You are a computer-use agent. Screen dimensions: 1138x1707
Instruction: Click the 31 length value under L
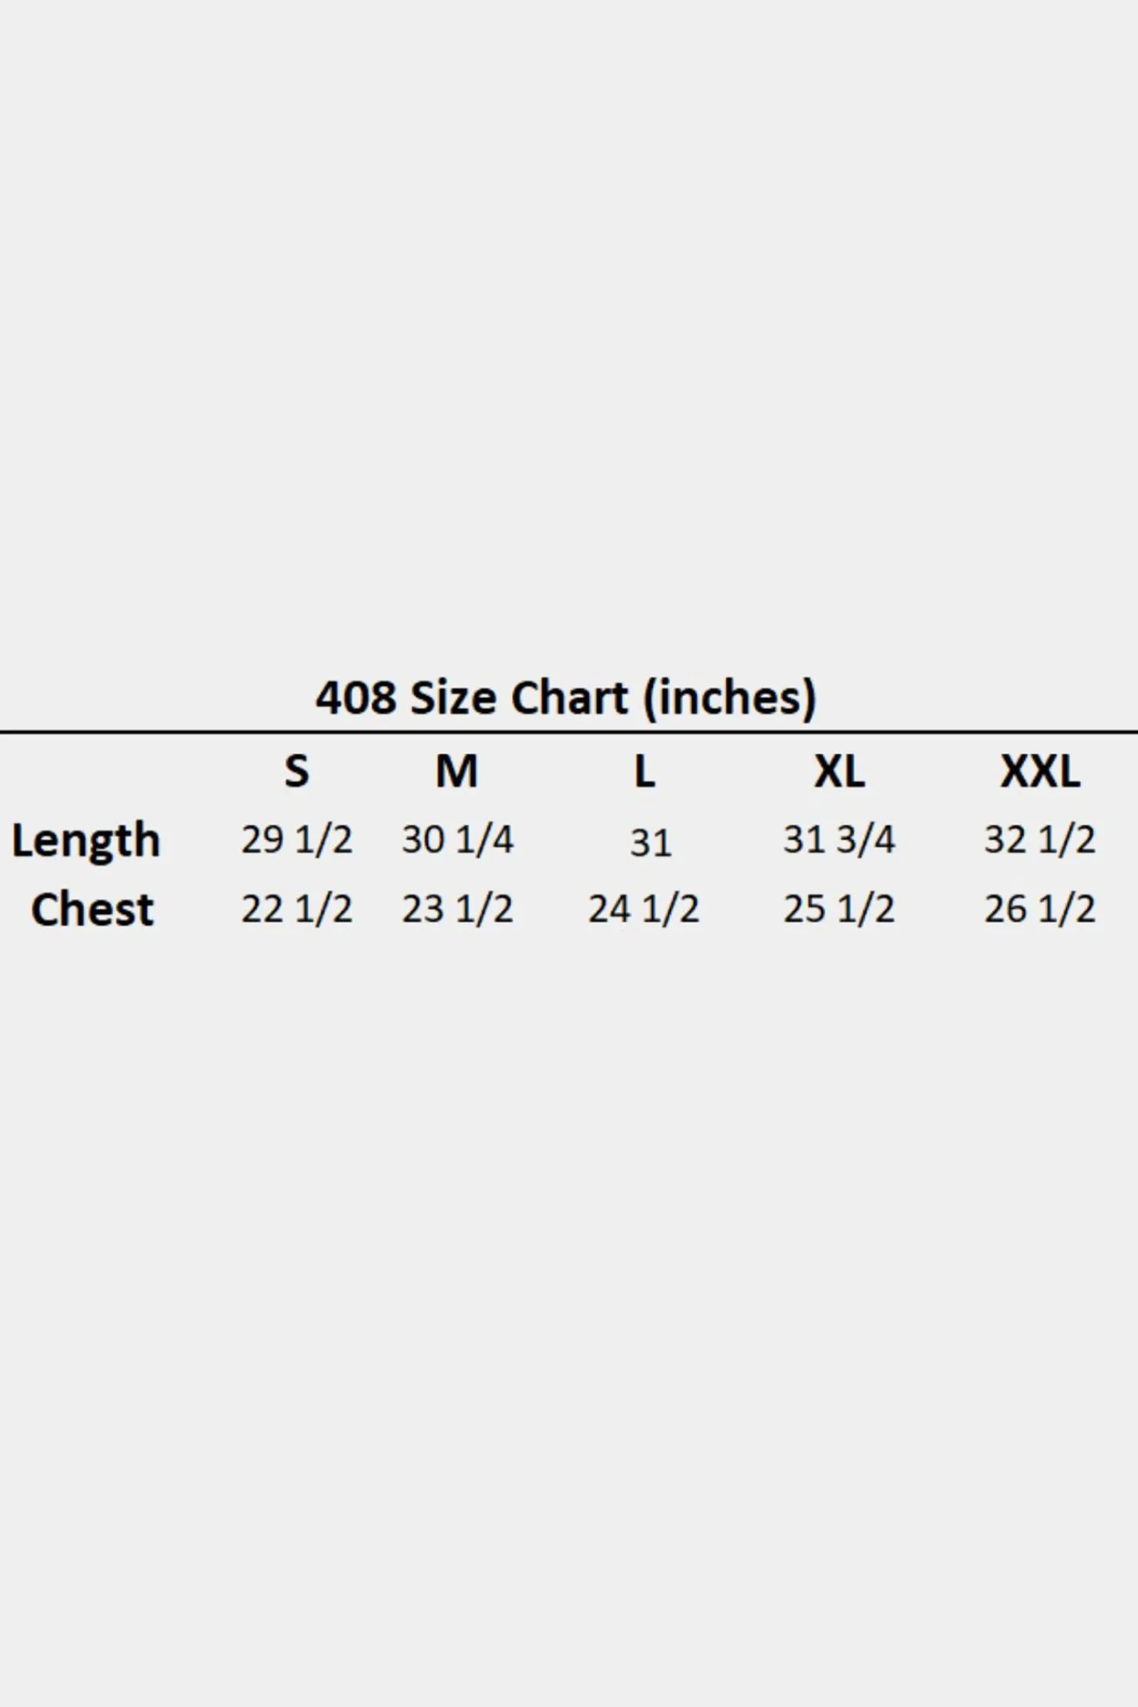tap(650, 844)
